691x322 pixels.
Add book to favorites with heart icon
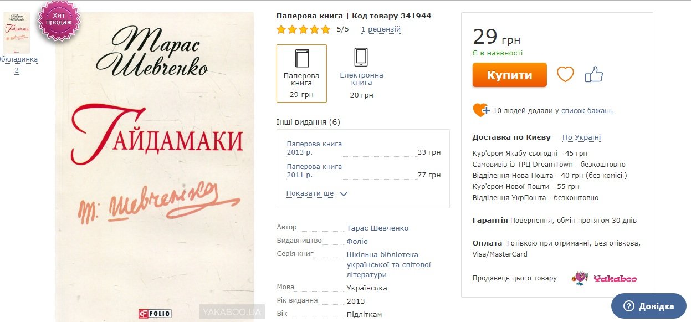(565, 74)
